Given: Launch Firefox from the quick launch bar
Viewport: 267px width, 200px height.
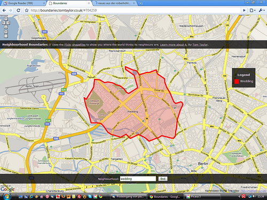Looking at the screenshot, I should 63,196.
